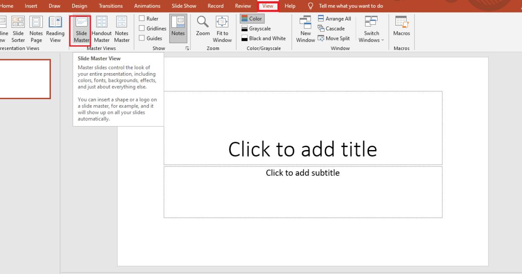Open the Notes Page view
Image resolution: width=522 pixels, height=274 pixels.
pyautogui.click(x=36, y=29)
